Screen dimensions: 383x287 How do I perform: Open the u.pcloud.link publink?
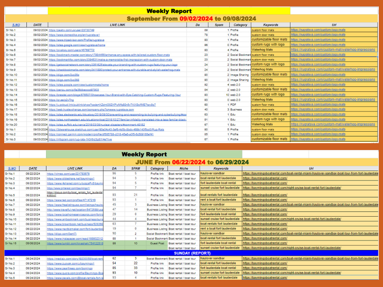[102, 105]
